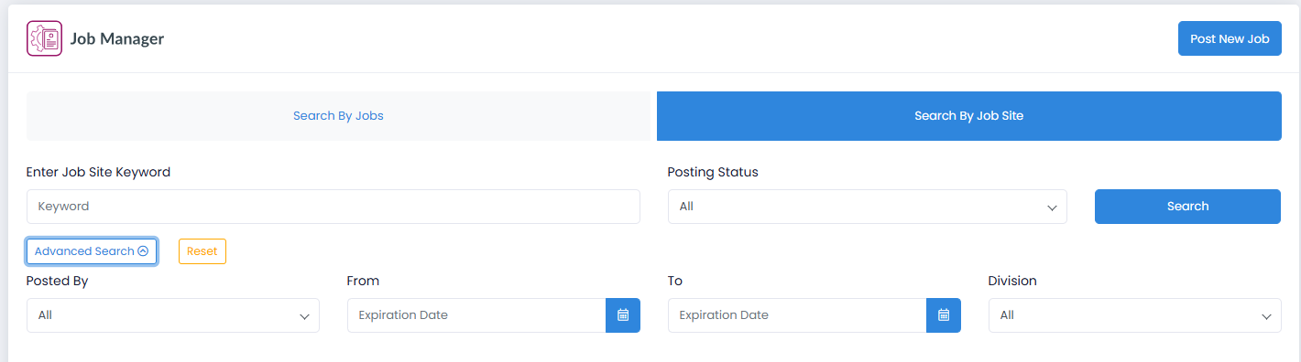Screen dimensions: 1301x362
Task: Click the To Expiration Date field
Action: click(x=797, y=315)
